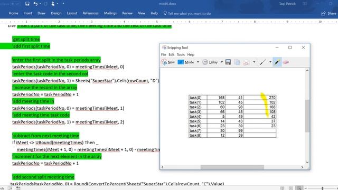Click the Print Layout view icon in status bar
This screenshot has width=338, height=190.
[290, 188]
